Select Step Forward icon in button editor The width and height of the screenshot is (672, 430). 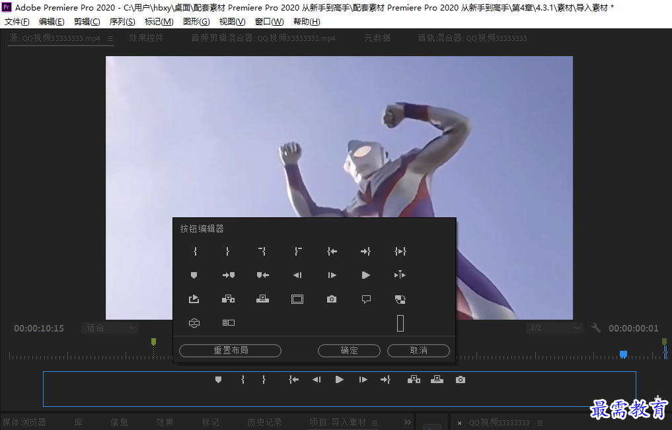tap(332, 275)
